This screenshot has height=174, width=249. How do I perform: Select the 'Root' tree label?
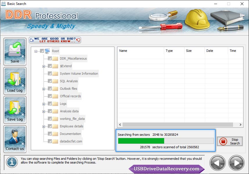pyautogui.click(x=55, y=51)
